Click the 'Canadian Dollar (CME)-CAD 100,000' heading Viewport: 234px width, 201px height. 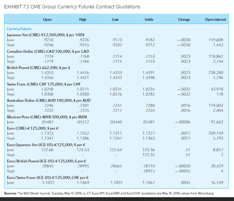tap(48, 51)
